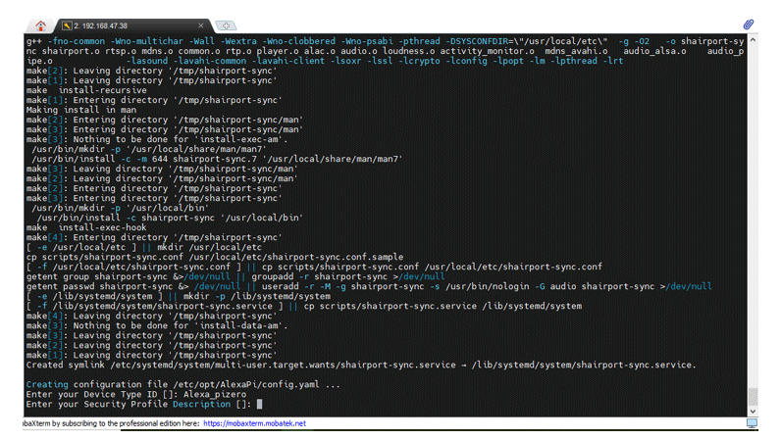Click '/usr/bin/mkdir -p /usr/local/bin' line
This screenshot has width=781, height=440.
[x=120, y=208]
